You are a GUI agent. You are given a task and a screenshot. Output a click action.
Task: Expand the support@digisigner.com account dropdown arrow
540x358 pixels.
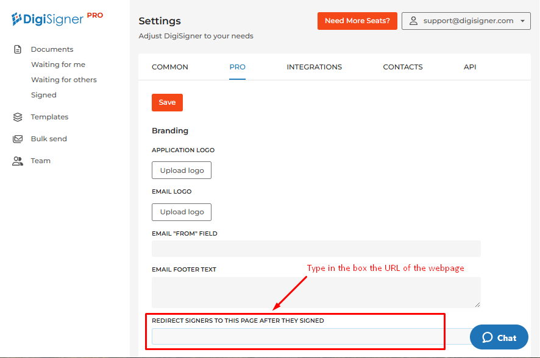click(522, 21)
